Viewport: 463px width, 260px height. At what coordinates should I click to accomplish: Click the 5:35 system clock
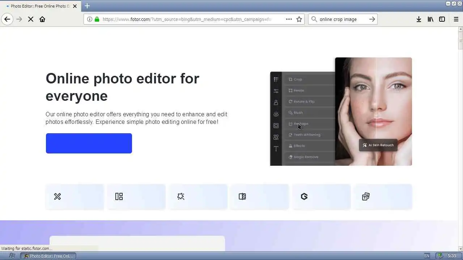[x=452, y=256]
